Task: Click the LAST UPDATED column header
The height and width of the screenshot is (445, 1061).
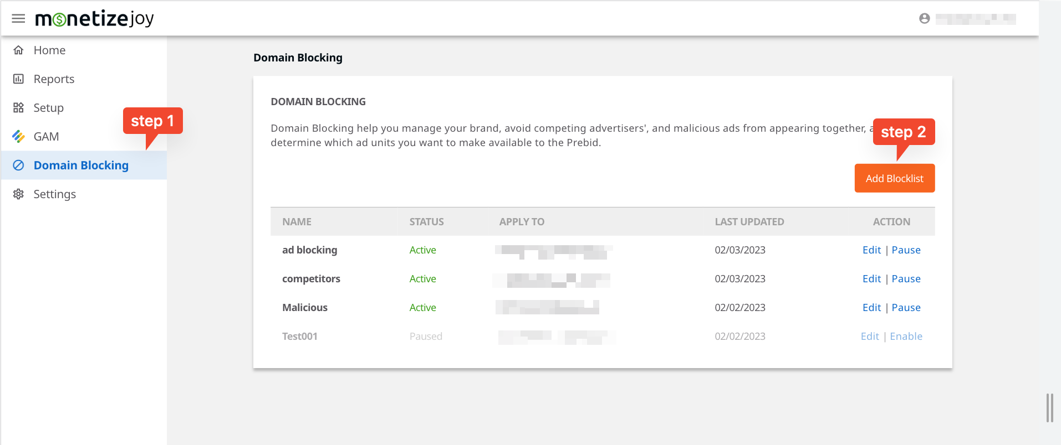Action: point(749,222)
